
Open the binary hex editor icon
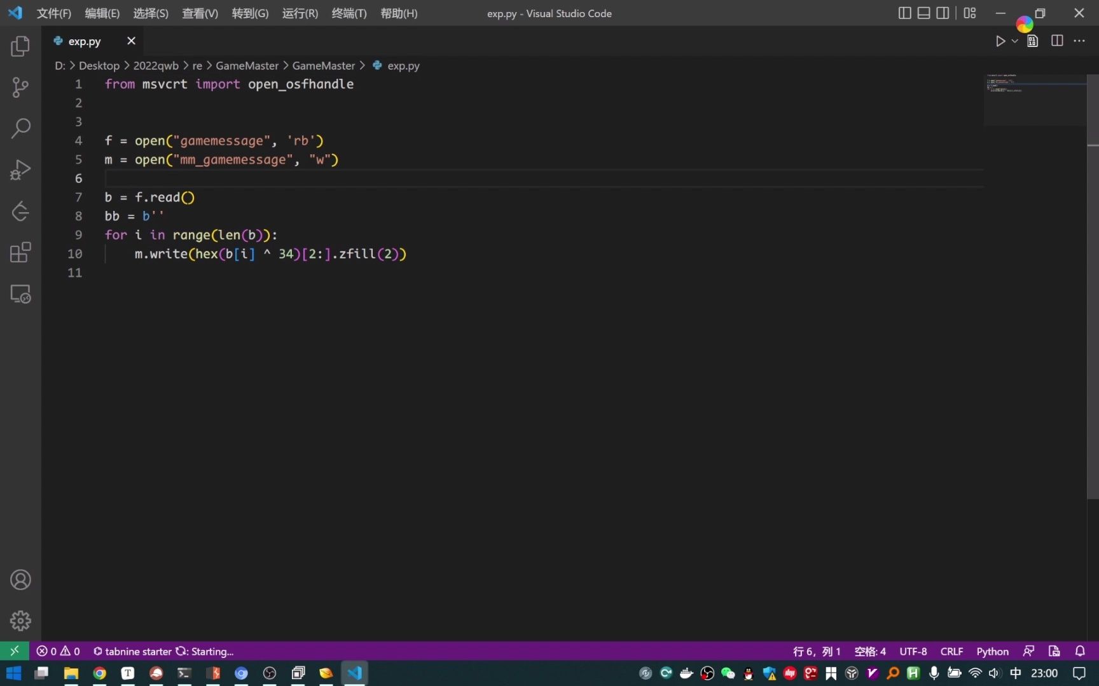[x=1033, y=41]
